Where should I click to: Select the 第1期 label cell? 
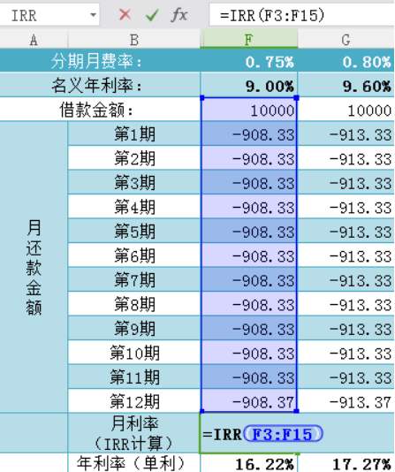point(134,133)
